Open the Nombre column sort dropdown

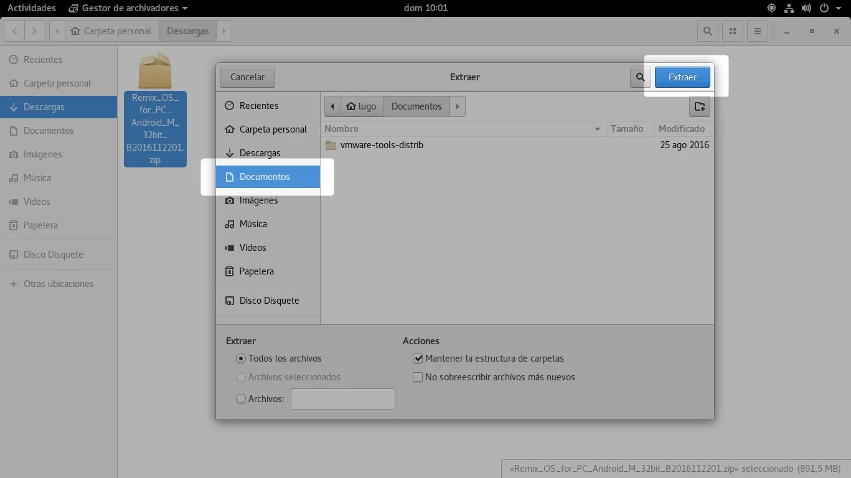point(597,128)
